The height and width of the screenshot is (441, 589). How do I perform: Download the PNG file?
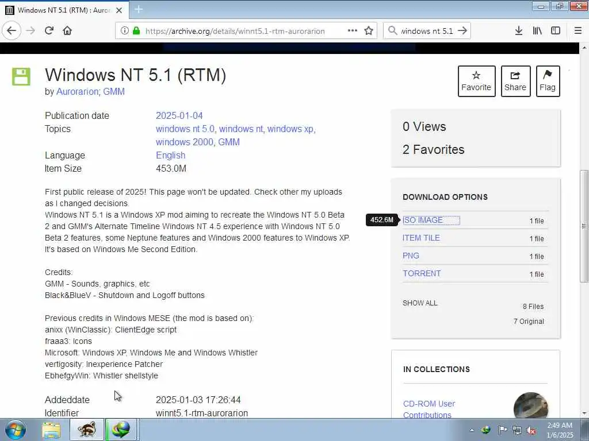click(x=411, y=256)
